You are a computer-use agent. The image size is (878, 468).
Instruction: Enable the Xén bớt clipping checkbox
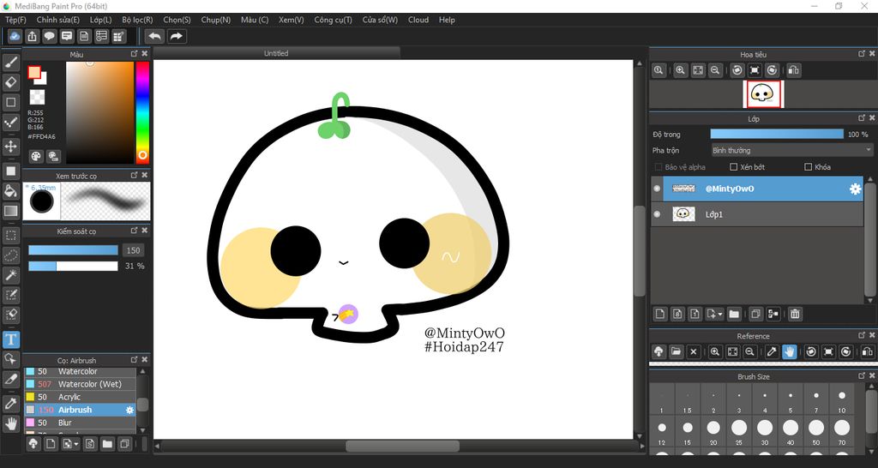[734, 167]
